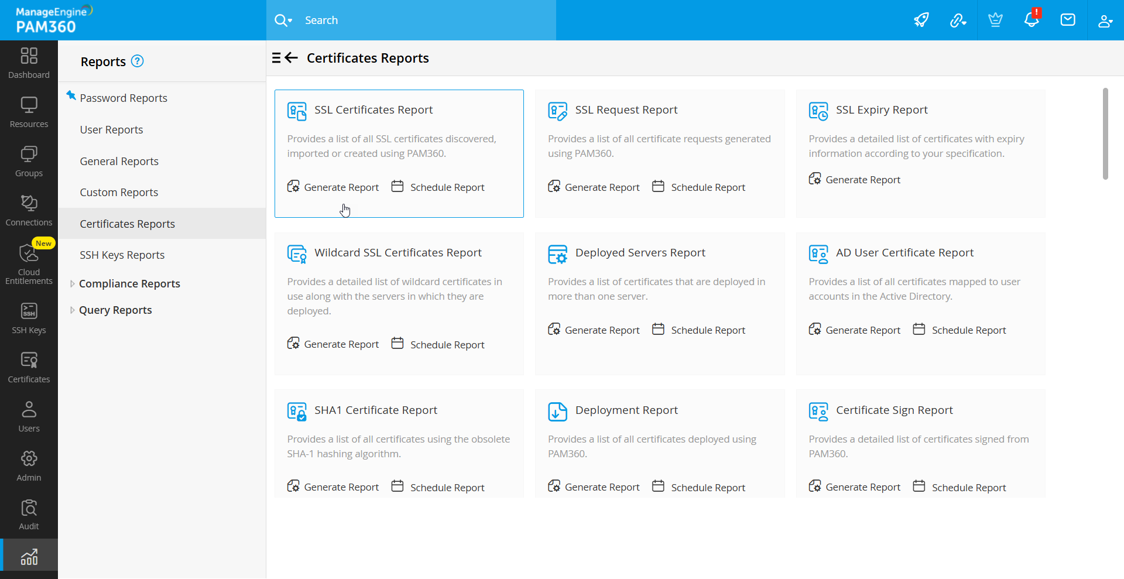Open the Connections sidebar panel
The image size is (1124, 579).
point(28,209)
